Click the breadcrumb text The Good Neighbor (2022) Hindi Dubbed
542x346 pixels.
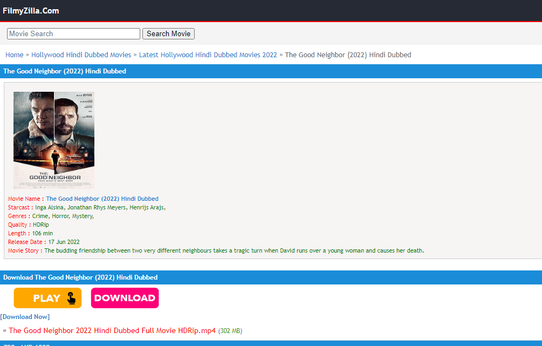tap(348, 55)
